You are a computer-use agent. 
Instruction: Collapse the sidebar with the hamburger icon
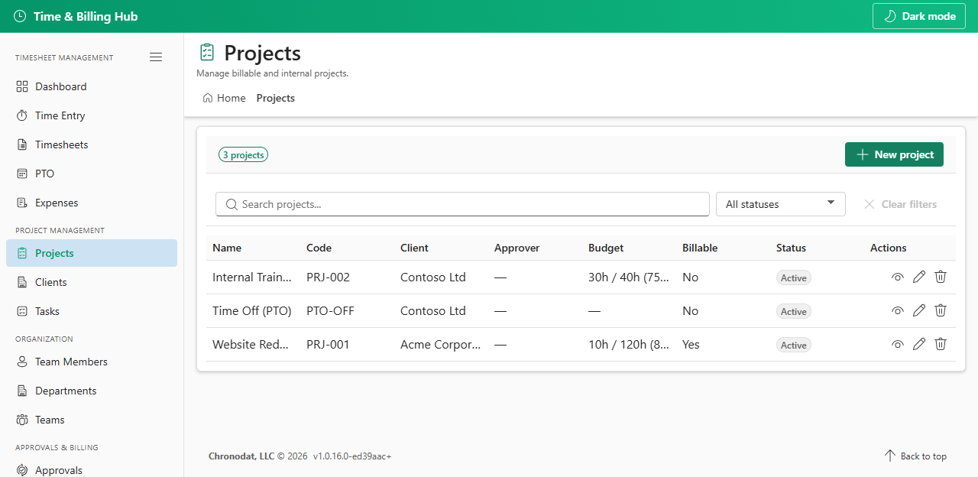click(156, 57)
